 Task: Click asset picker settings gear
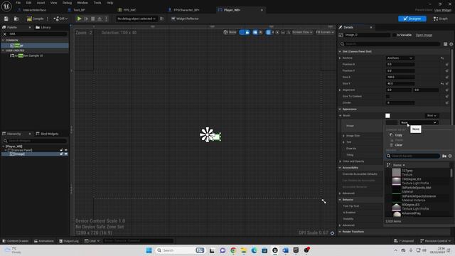click(x=450, y=156)
